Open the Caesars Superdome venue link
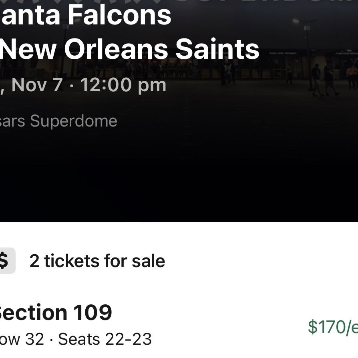358x358 pixels. coord(58,121)
